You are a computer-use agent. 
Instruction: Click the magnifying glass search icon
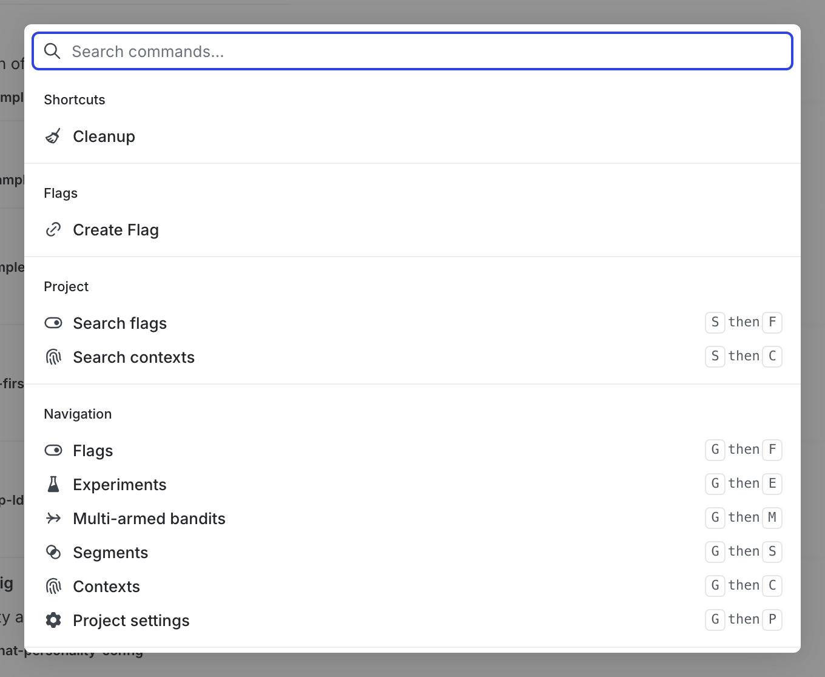53,52
